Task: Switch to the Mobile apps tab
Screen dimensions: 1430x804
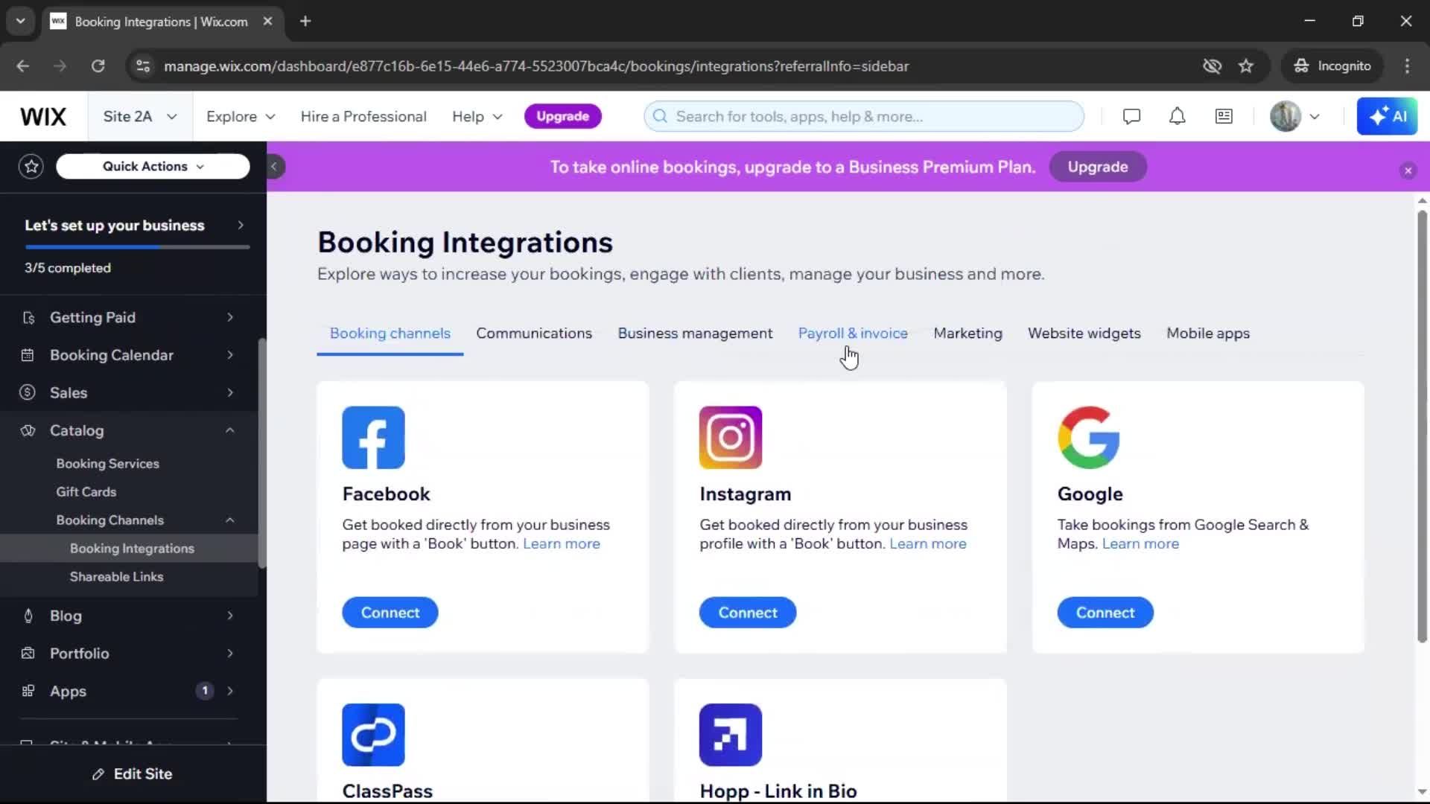Action: pos(1208,334)
